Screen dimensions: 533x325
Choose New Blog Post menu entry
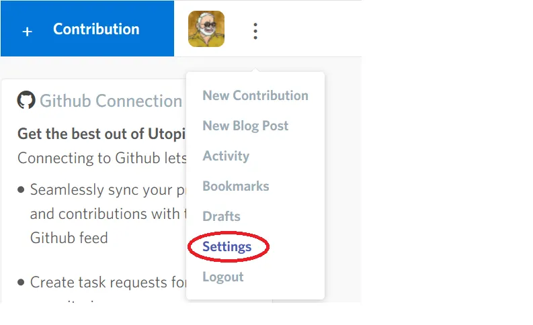tap(245, 126)
